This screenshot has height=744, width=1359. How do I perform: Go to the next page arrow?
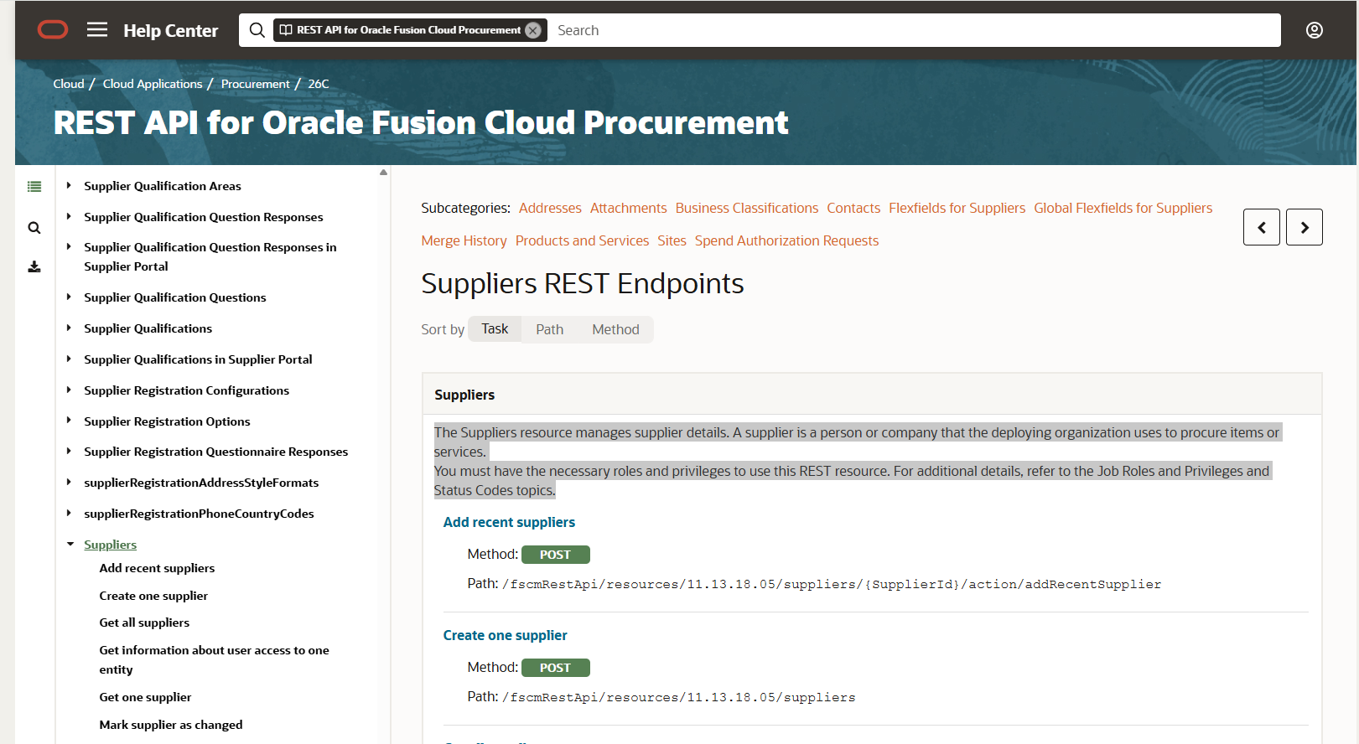[x=1305, y=227]
